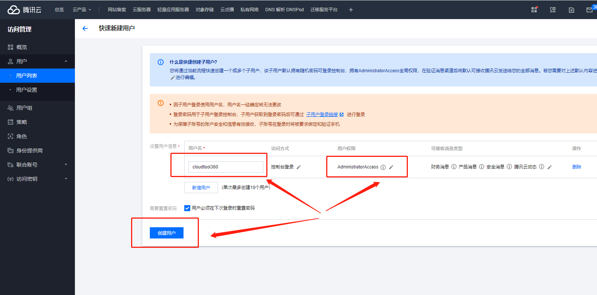The image size is (597, 295).
Task: Open the 云产品 dropdown menu
Action: point(82,10)
